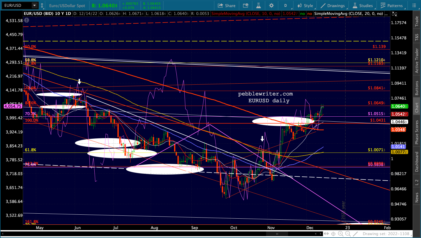The image size is (421, 238).
Task: Click the red 1.0348 price bubble
Action: point(398,129)
